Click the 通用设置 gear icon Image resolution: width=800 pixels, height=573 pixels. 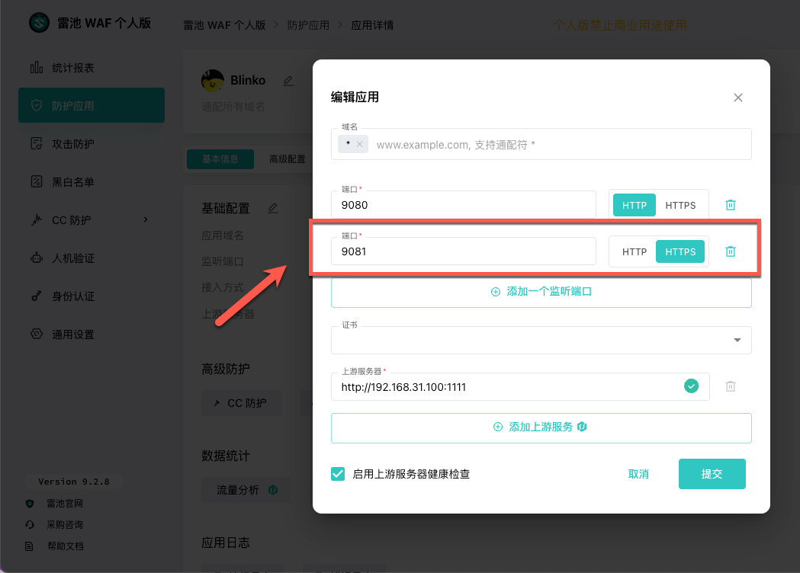(x=37, y=334)
